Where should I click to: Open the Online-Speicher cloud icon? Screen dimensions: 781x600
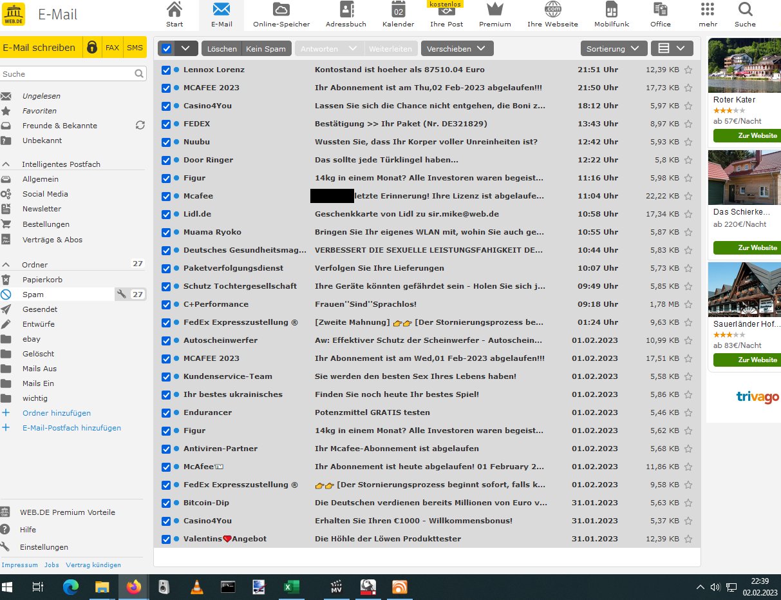pyautogui.click(x=281, y=10)
